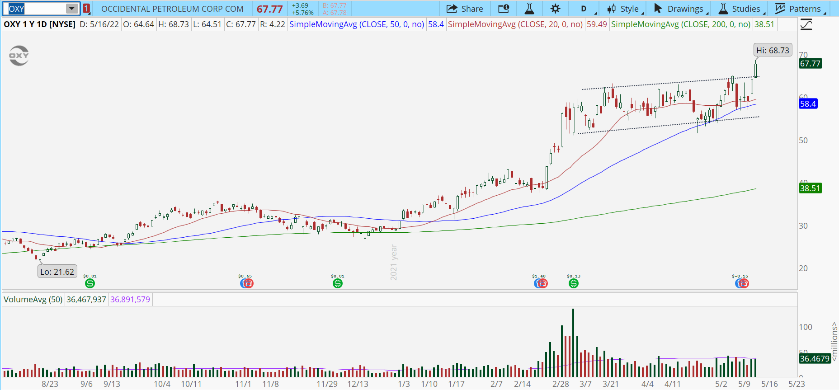This screenshot has width=839, height=390.
Task: Click the 36.4679 volume axis label
Action: point(815,358)
